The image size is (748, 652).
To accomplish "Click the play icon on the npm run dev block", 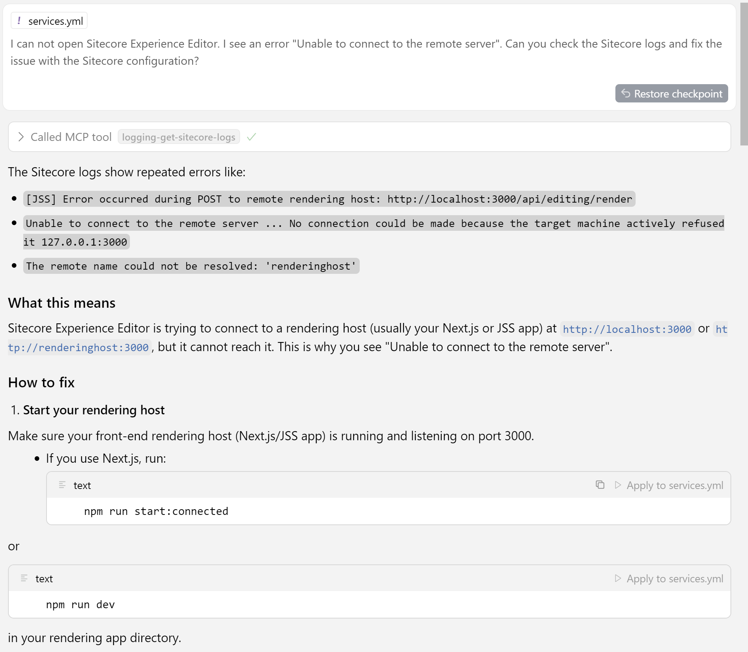I will click(x=618, y=578).
